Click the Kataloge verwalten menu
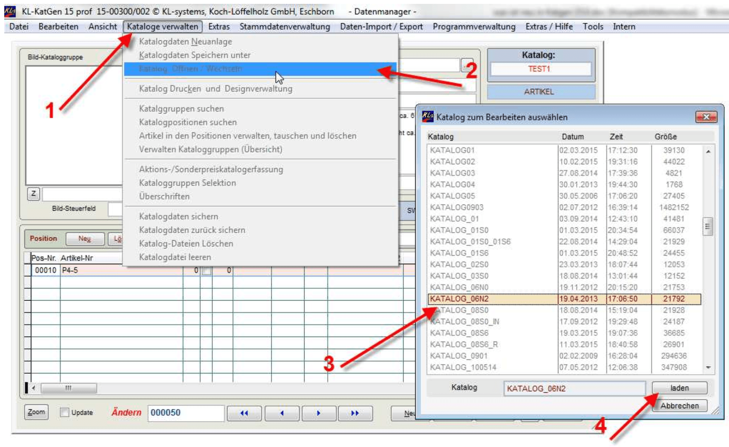Image resolution: width=729 pixels, height=447 pixels. (163, 27)
